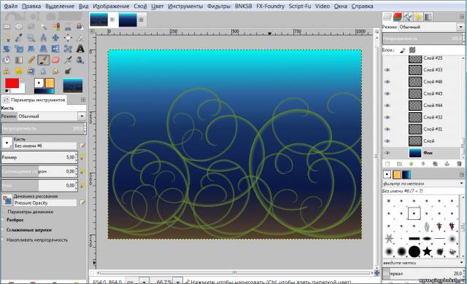Toggle visibility of Слой #44
Image resolution: width=467 pixels, height=284 pixels.
[387, 106]
